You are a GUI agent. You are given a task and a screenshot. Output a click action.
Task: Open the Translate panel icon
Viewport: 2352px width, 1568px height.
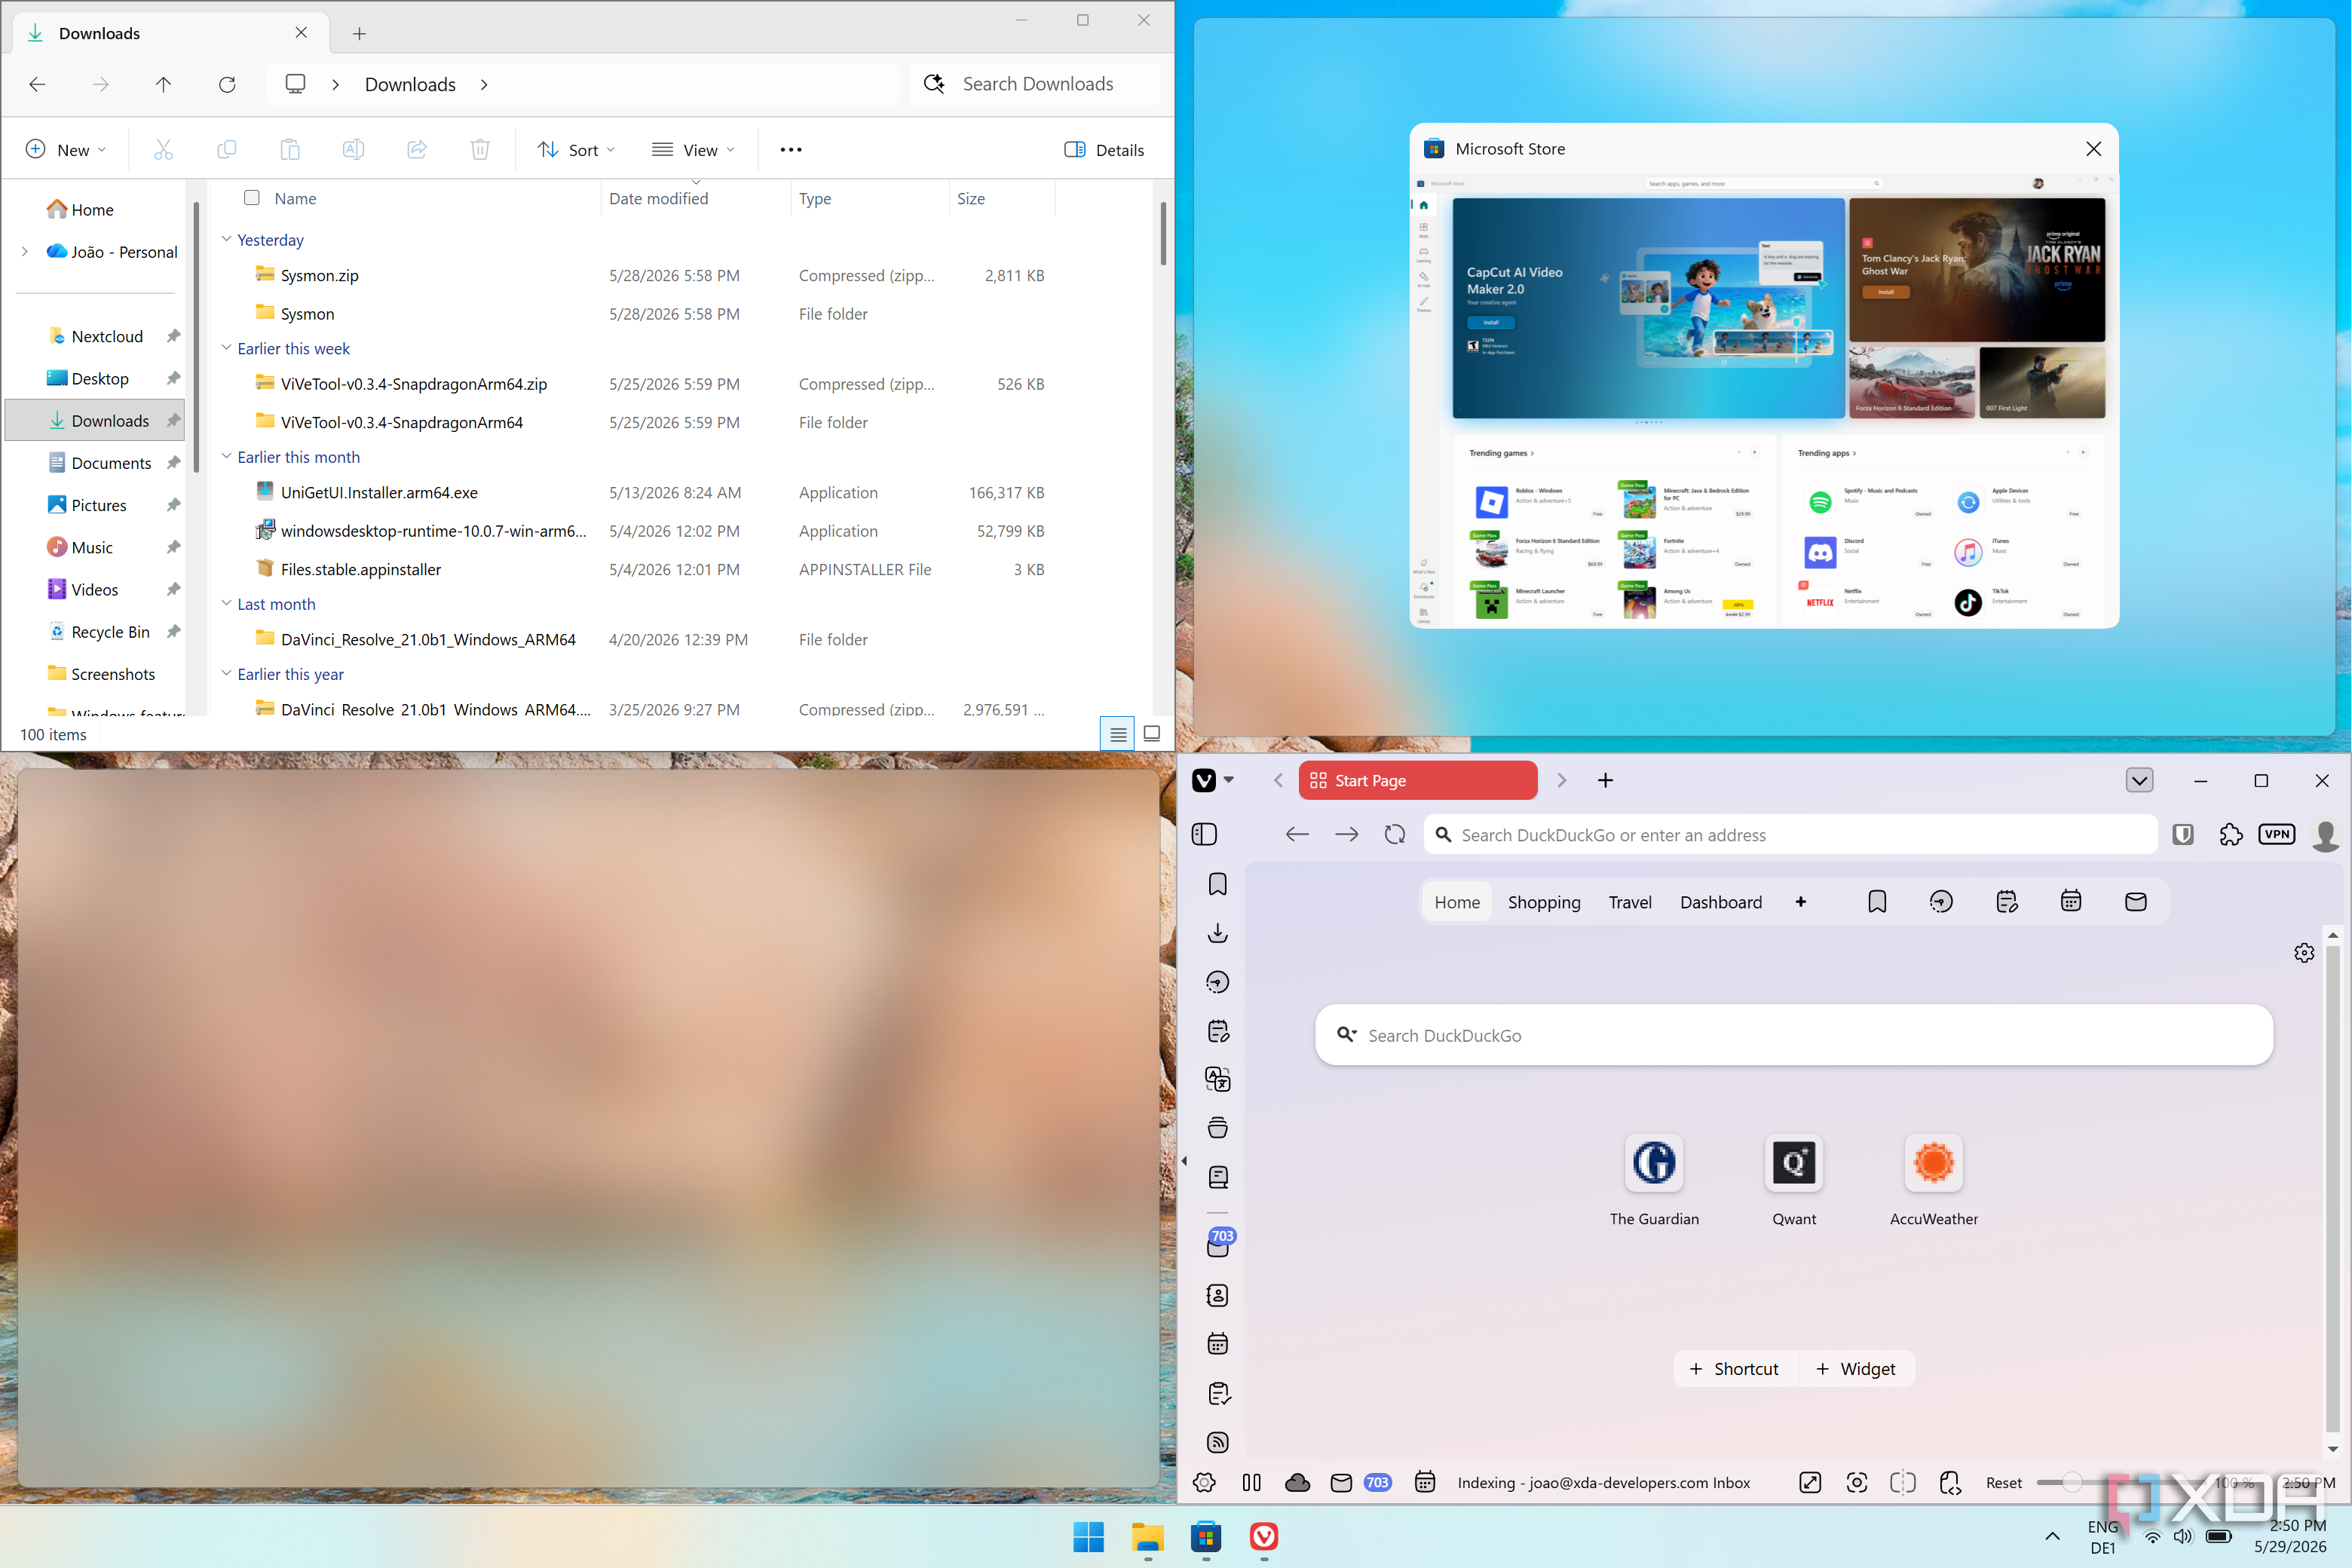point(1217,1079)
